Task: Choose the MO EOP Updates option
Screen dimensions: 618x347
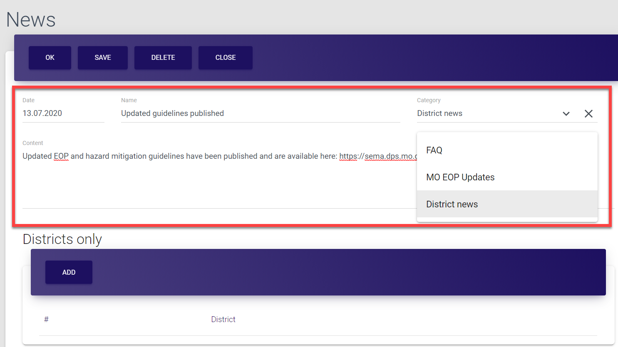Action: click(x=460, y=177)
